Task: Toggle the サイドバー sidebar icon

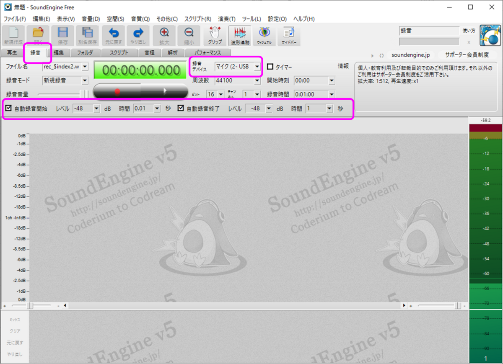Action: (289, 35)
